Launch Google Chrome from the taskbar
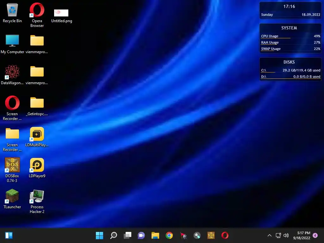 pyautogui.click(x=169, y=235)
